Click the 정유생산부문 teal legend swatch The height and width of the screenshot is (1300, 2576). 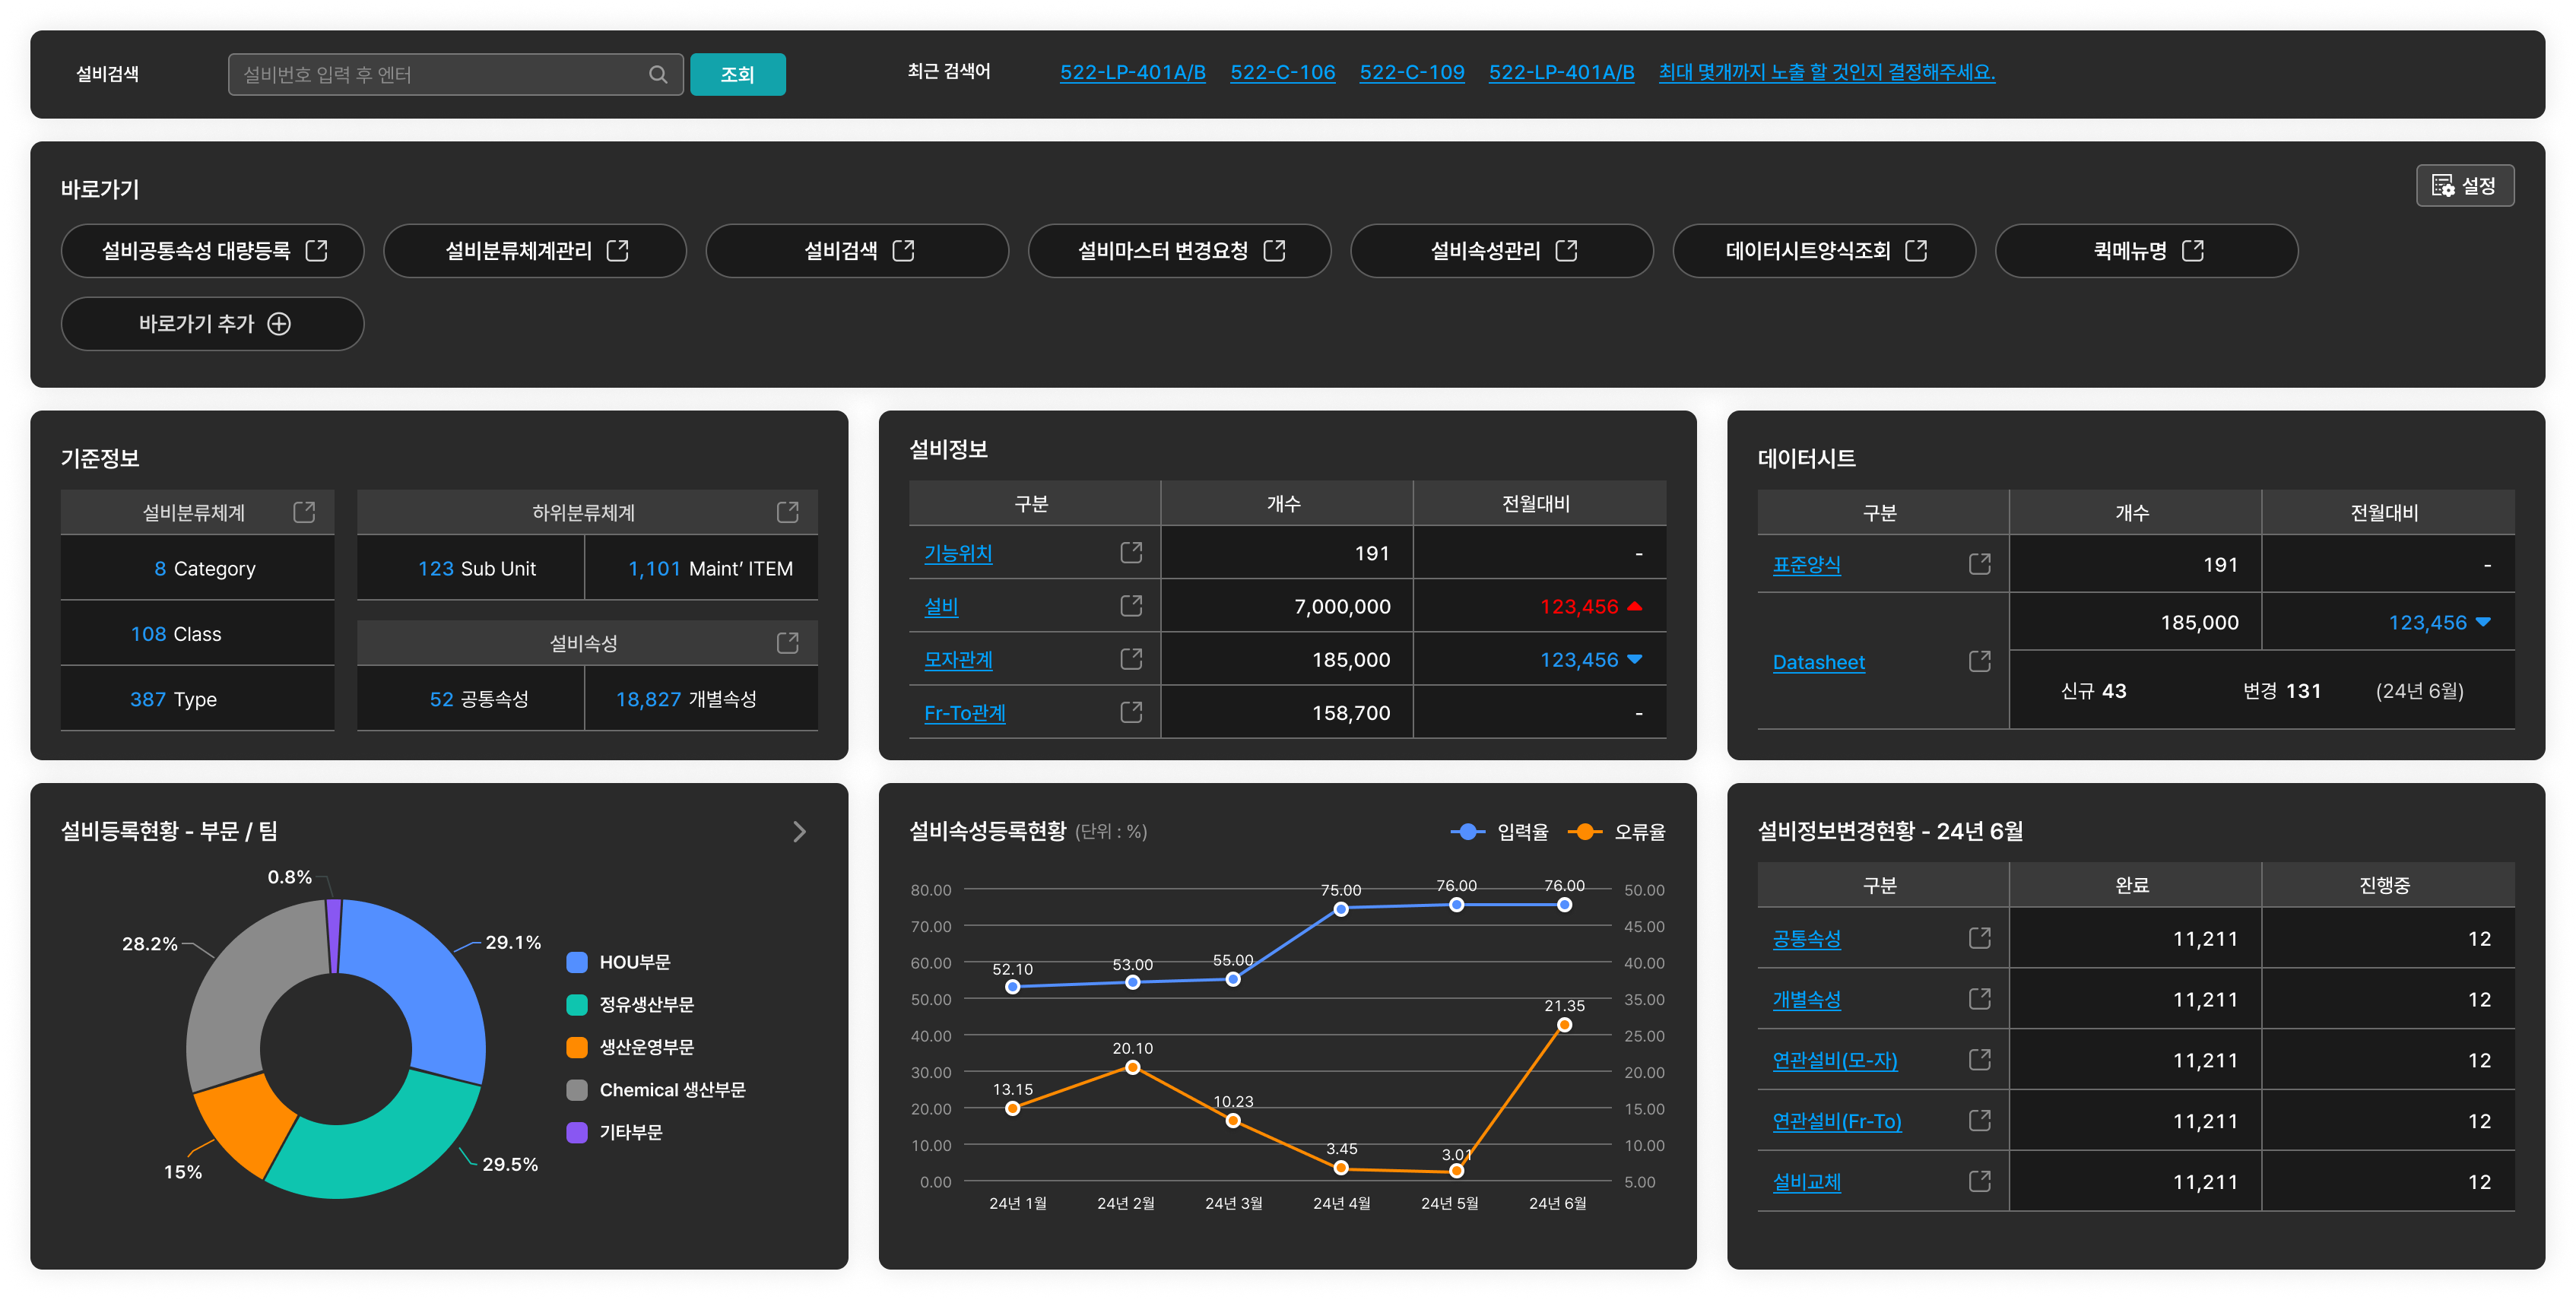576,1004
